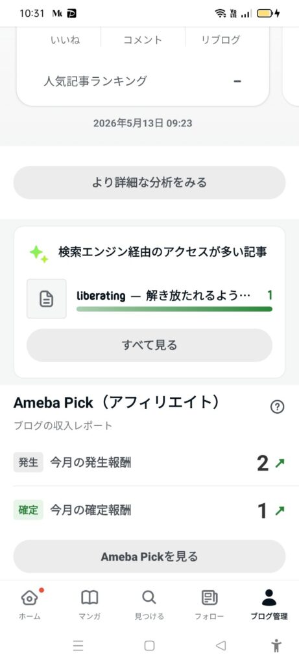Open 人気記事ランキング row
The width and height of the screenshot is (299, 664).
pos(143,80)
